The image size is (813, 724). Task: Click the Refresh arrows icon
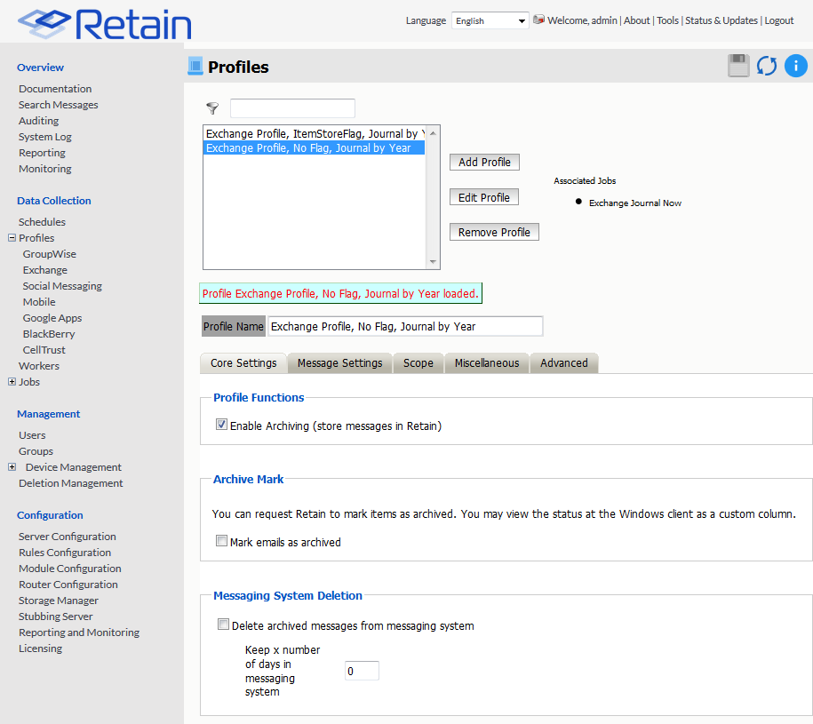(x=766, y=66)
